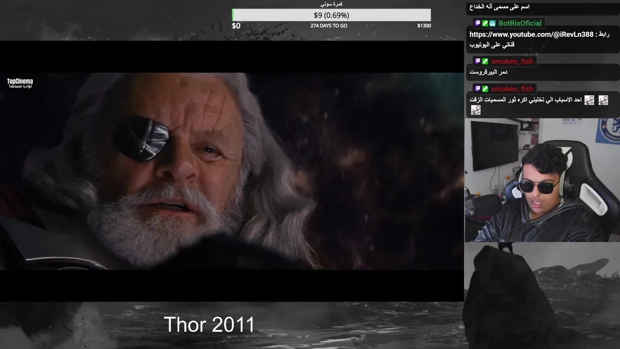Click the moderator sword badge above the 'احد الاسباب' message
The width and height of the screenshot is (620, 349).
point(485,89)
